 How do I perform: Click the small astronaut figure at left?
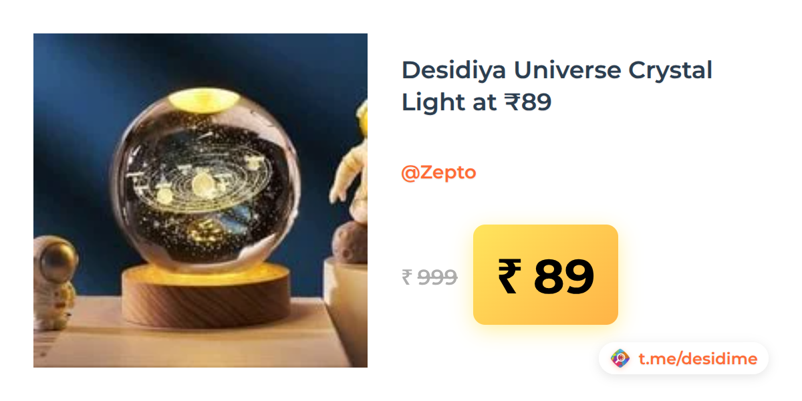point(55,282)
